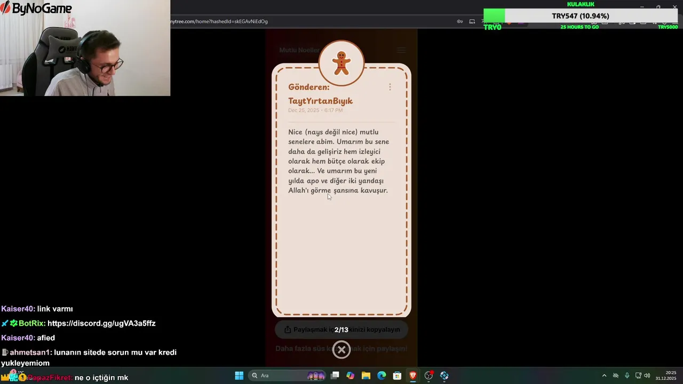Click the volume speaker icon in tray
The image size is (683, 384).
(647, 375)
